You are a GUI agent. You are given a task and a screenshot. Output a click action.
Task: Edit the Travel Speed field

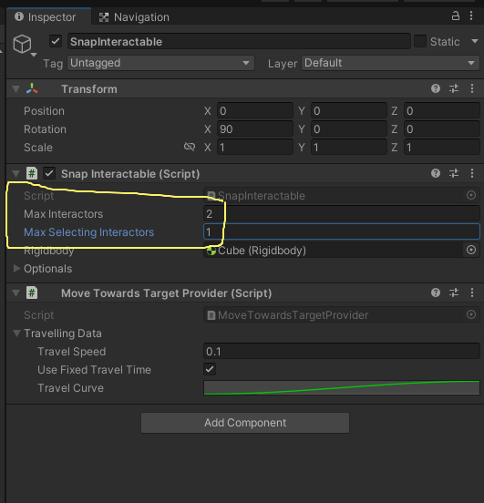pyautogui.click(x=342, y=352)
